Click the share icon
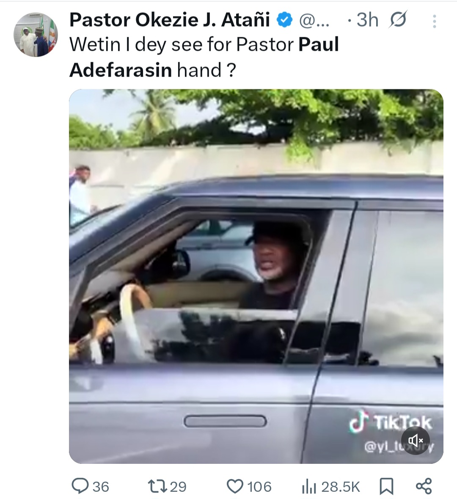This screenshot has width=457, height=499. [424, 486]
